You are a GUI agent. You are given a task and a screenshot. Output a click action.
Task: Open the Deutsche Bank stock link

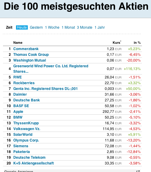pos(27,100)
